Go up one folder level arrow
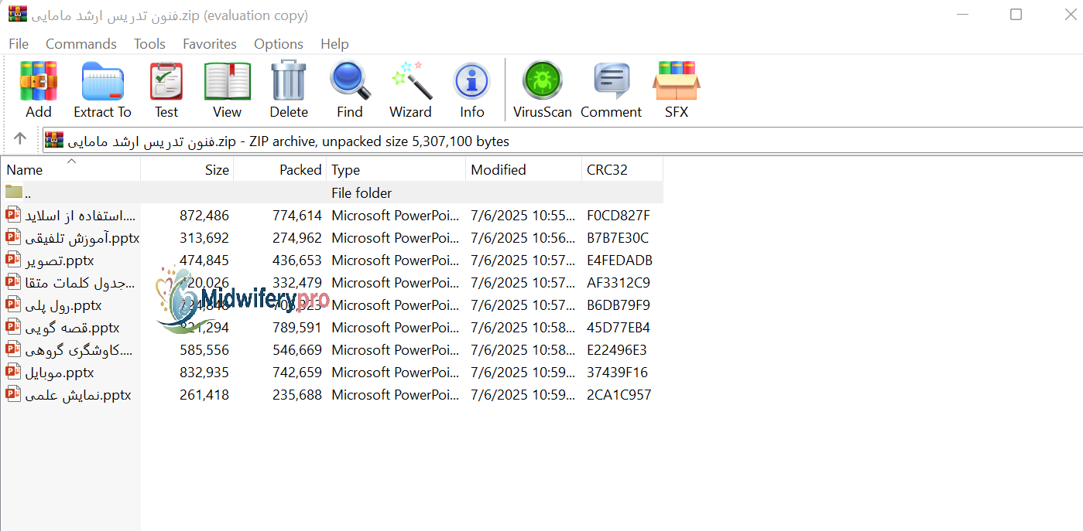The height and width of the screenshot is (531, 1083). 20,139
